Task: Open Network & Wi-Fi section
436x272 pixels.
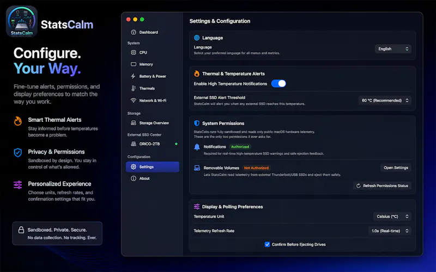Action: click(x=153, y=100)
